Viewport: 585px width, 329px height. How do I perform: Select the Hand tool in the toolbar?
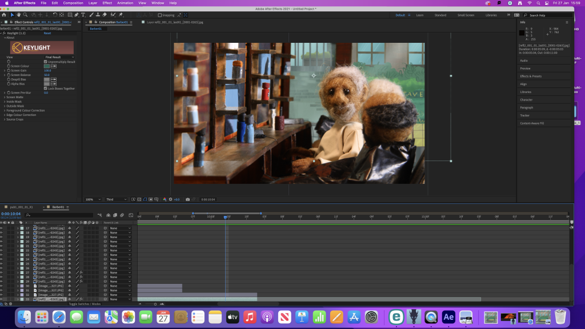(19, 15)
